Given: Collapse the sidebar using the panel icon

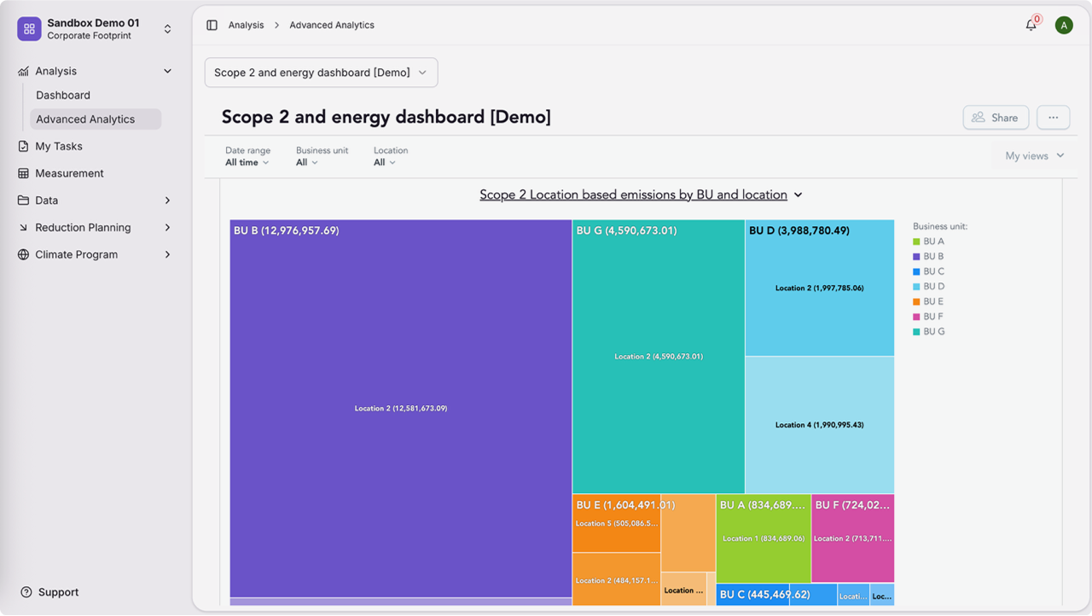Looking at the screenshot, I should (211, 25).
